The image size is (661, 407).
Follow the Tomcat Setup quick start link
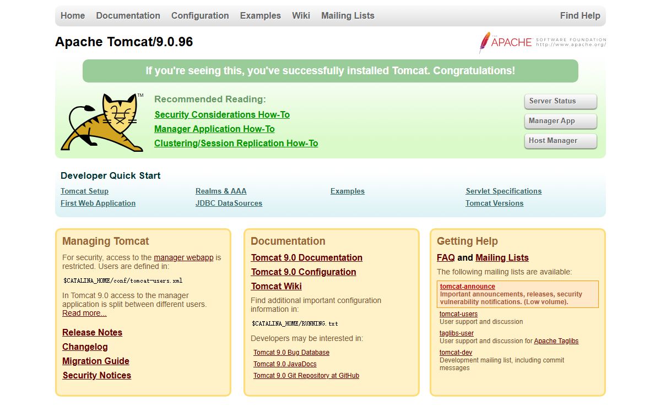84,191
